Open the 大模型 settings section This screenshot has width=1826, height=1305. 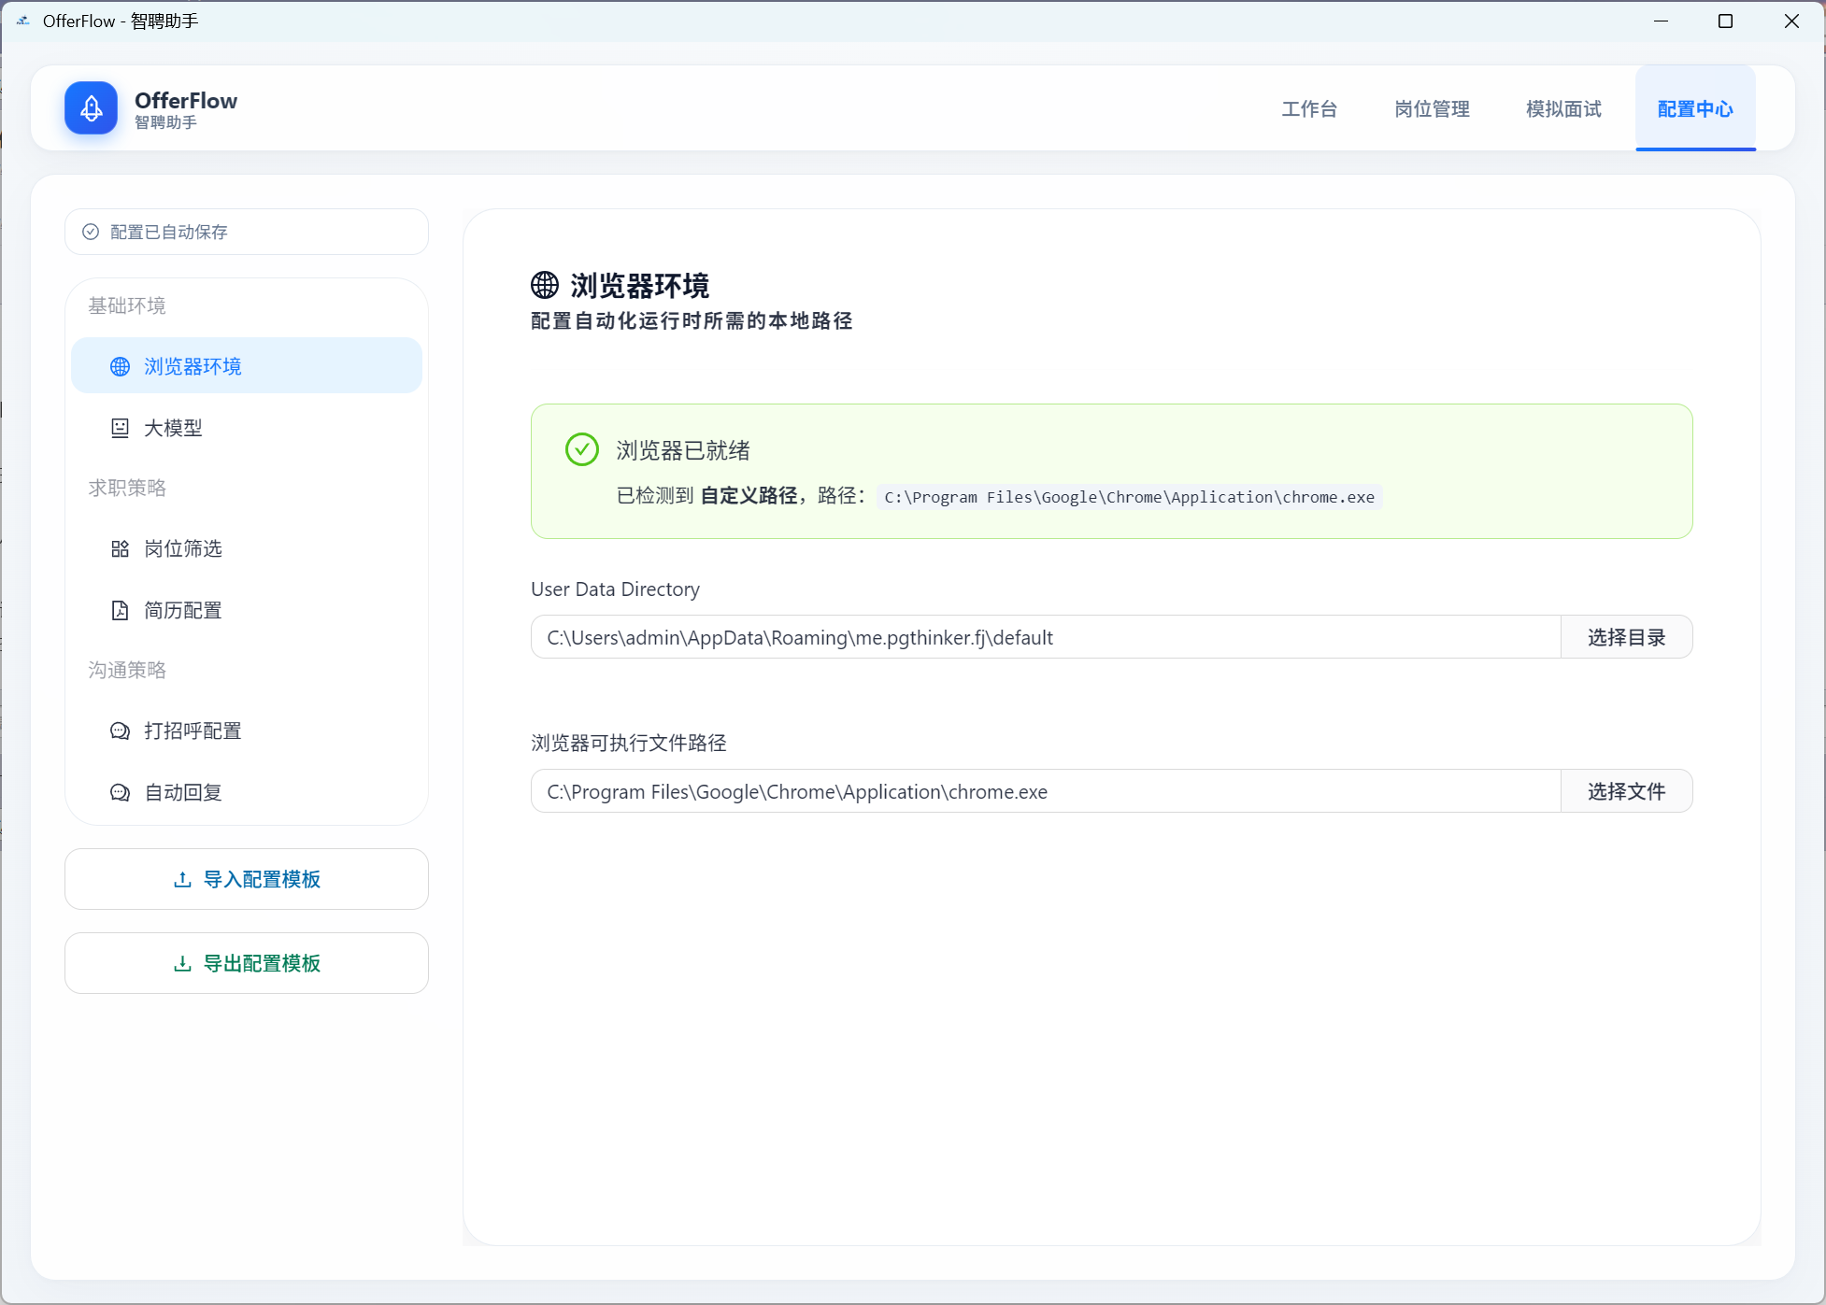click(247, 428)
